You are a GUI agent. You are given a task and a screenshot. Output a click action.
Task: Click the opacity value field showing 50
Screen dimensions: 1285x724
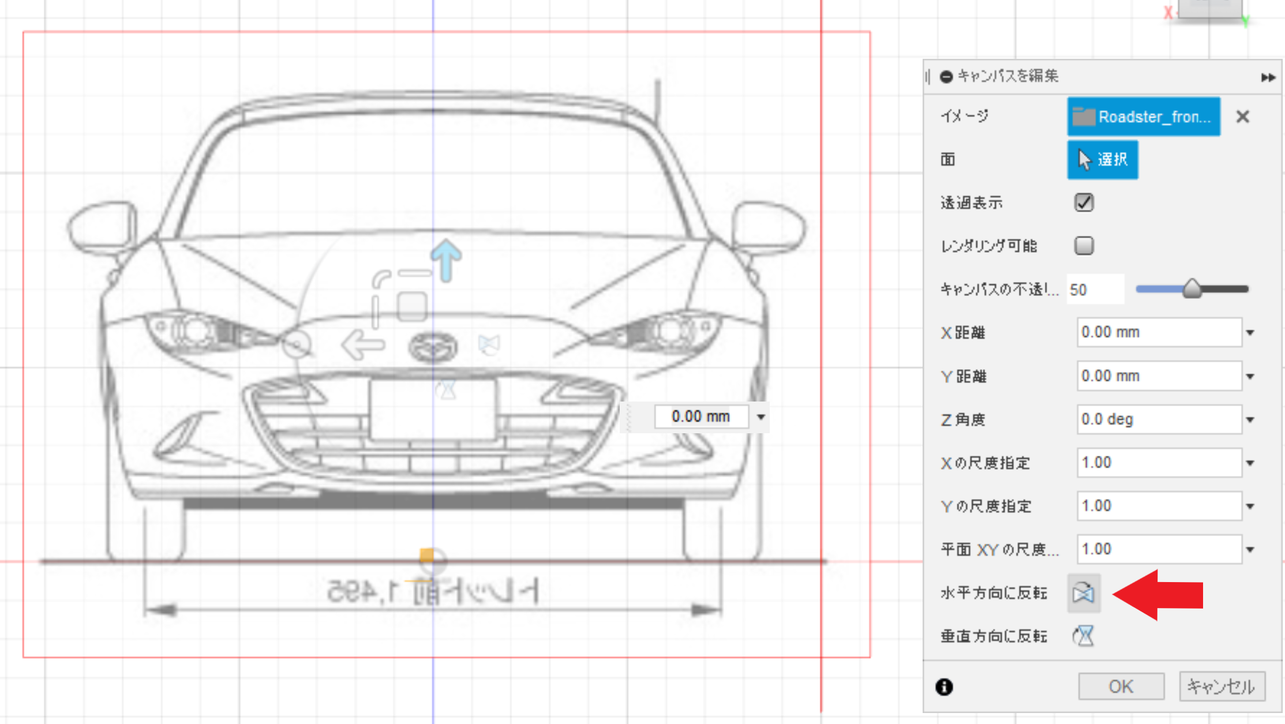(x=1095, y=290)
